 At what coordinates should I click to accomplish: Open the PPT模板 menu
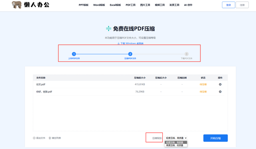(x=84, y=5)
